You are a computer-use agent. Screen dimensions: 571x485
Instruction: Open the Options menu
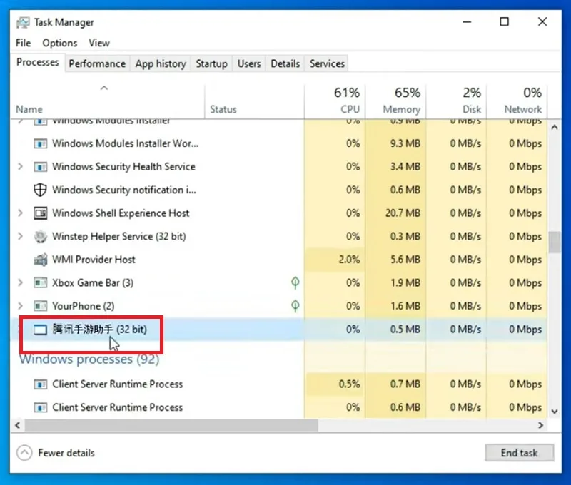coord(60,43)
